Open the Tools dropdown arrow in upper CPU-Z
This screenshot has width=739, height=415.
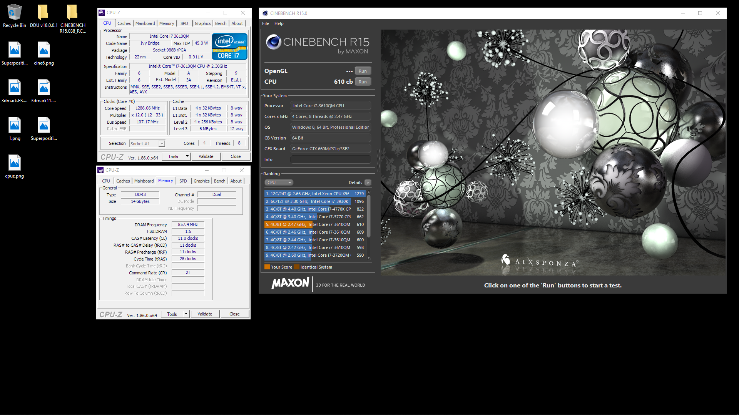pyautogui.click(x=187, y=156)
